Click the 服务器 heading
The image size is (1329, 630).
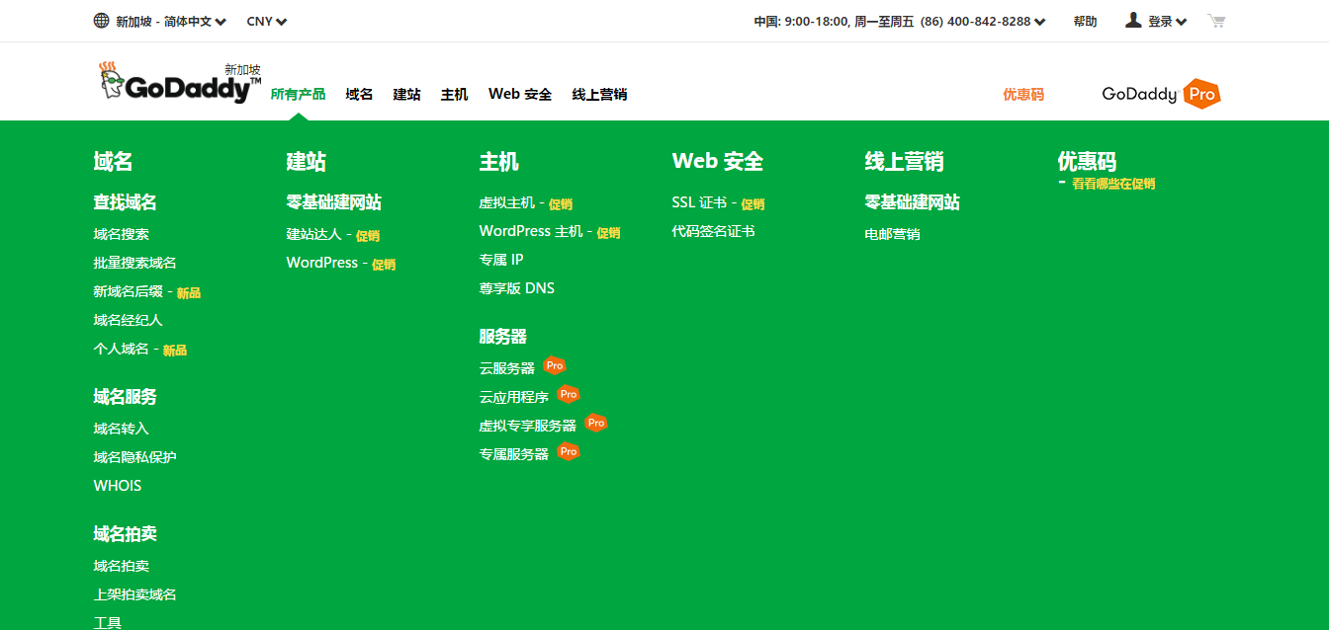(x=503, y=337)
